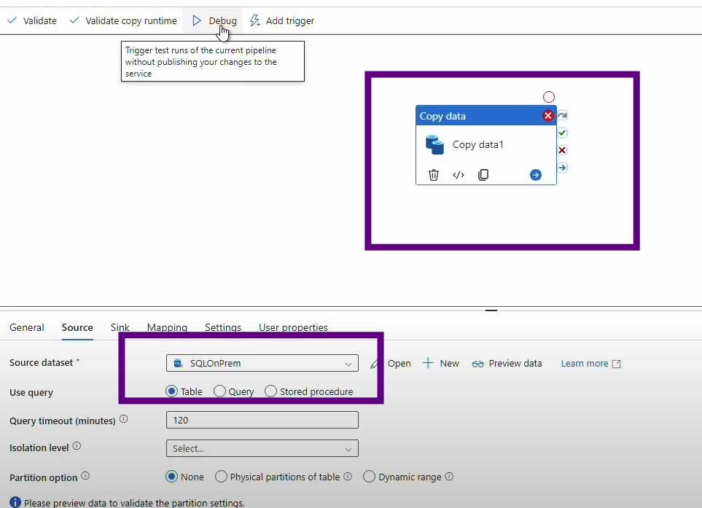Screen dimensions: 702x508
Task: View the activity's source code with the code icon
Action: [459, 174]
